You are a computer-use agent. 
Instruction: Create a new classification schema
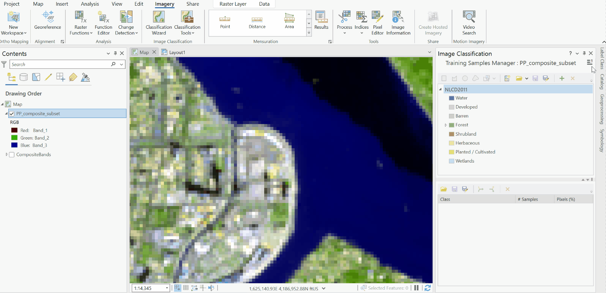507,78
